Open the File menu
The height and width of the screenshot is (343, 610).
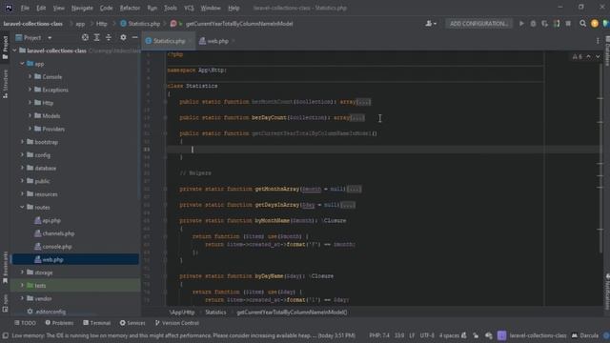[x=25, y=8]
